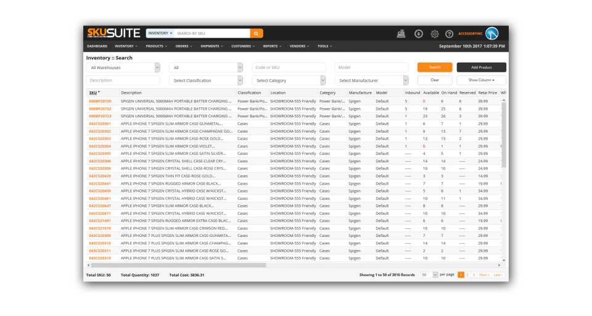Viewport: 592px width, 316px height.
Task: Click the scroll left arrow of table
Action: tap(89, 265)
